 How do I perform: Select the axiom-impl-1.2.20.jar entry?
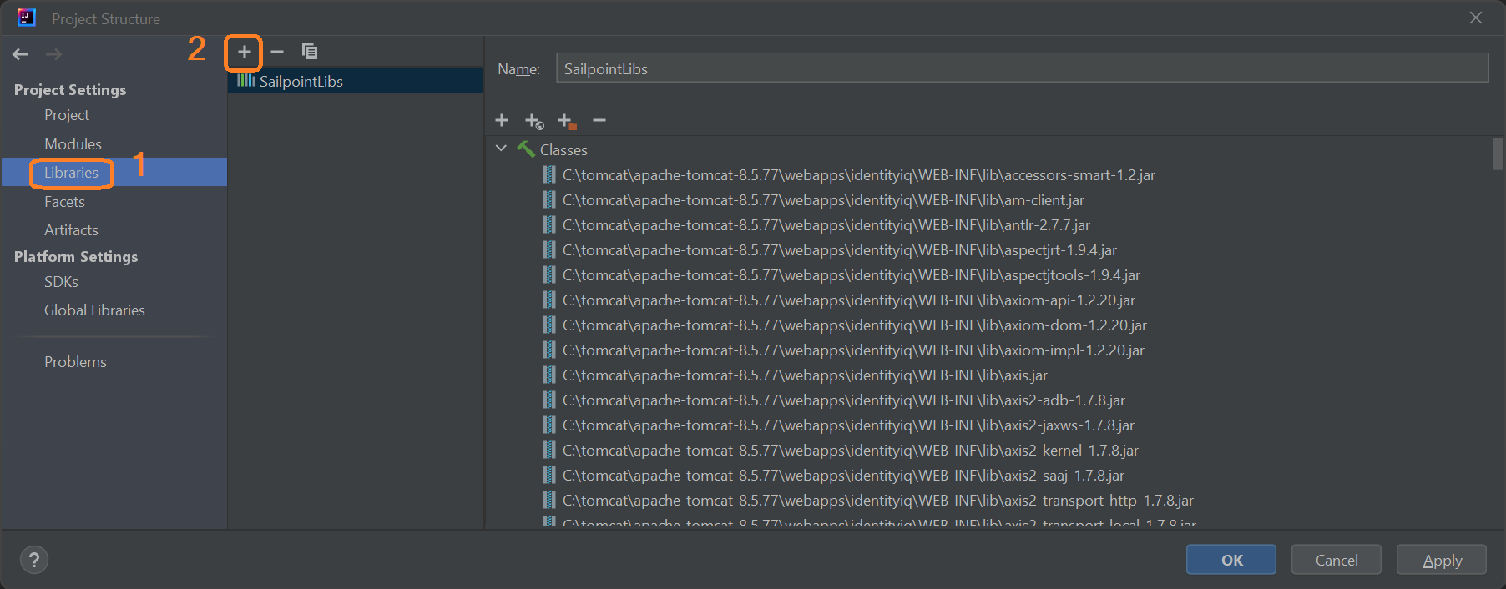(853, 350)
